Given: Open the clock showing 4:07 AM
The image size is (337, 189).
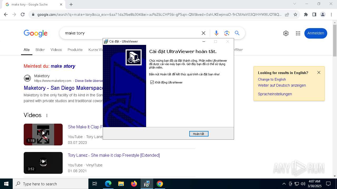Looking at the screenshot, I should point(315,184).
